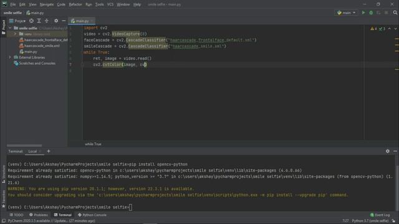Click the Project panel horizontal scrollbar
Image resolution: width=399 pixels, height=224 pixels.
coord(24,146)
